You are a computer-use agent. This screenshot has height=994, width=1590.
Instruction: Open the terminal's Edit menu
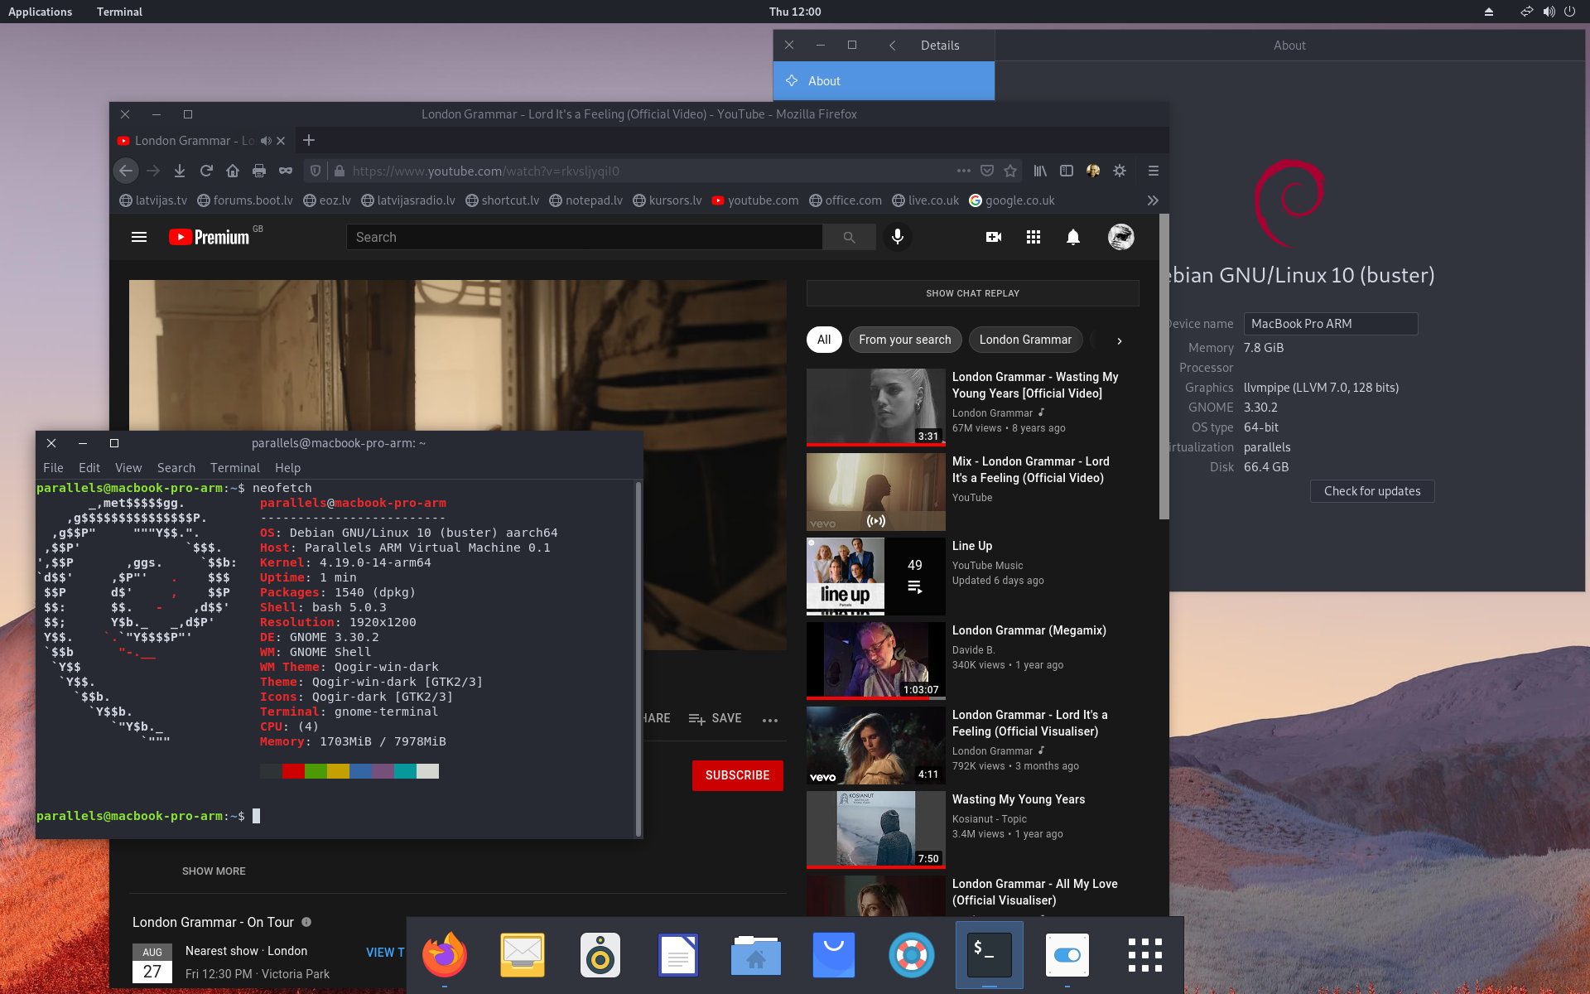tap(89, 468)
